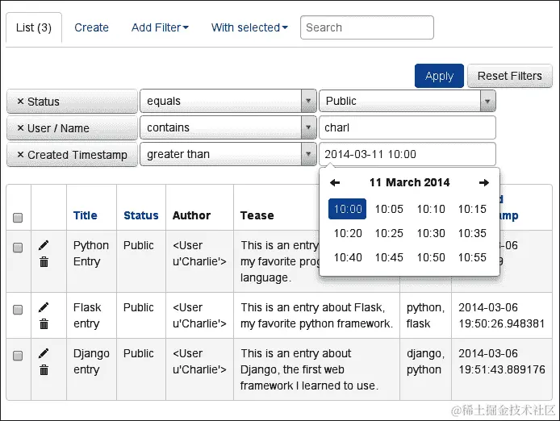
Task: Check the Flask entry row checkbox
Action: (x=18, y=310)
